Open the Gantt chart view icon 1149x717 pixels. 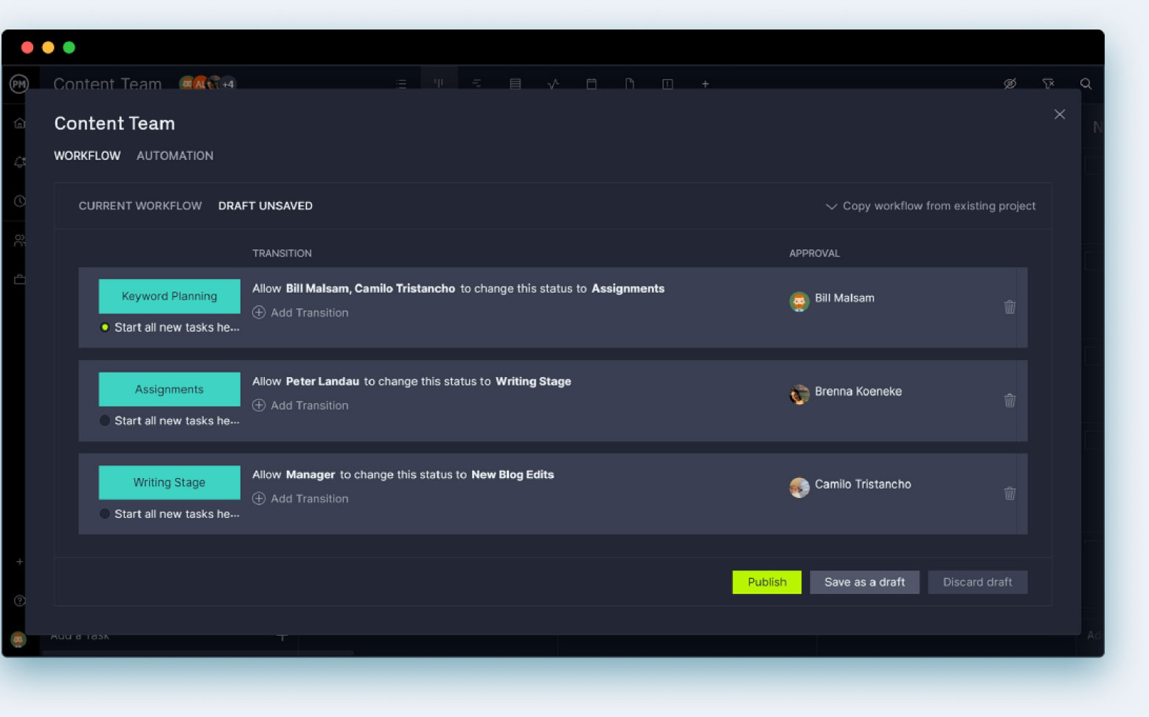[x=477, y=83]
